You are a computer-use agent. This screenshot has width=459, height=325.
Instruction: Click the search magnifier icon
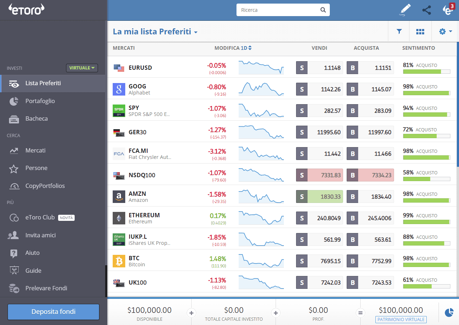(323, 10)
